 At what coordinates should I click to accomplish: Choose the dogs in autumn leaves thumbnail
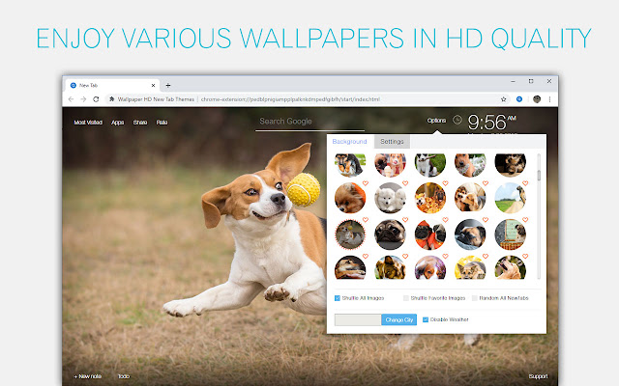point(429,198)
